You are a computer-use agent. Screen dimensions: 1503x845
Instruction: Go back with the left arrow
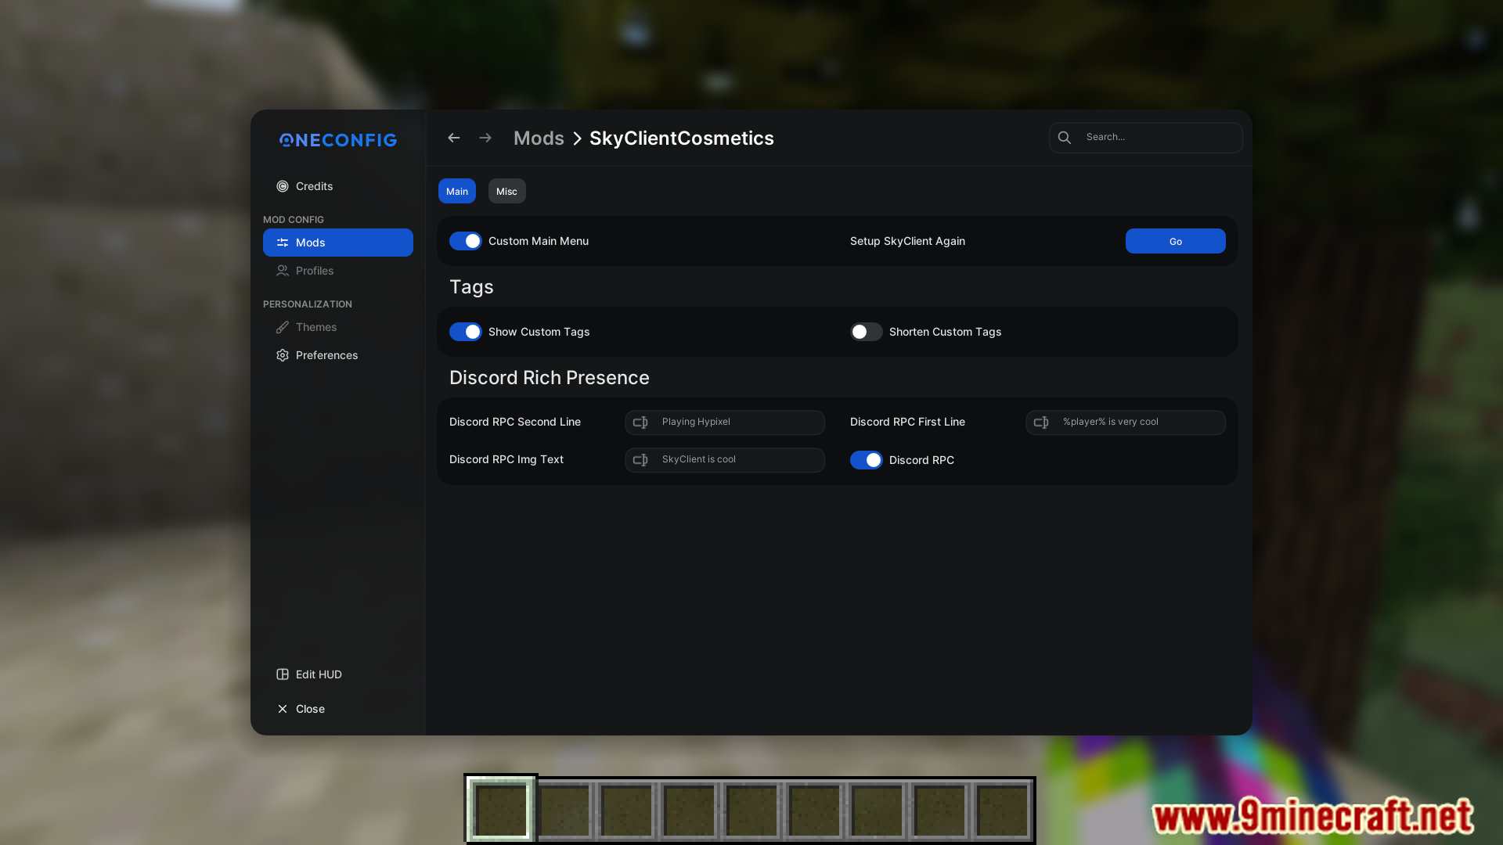pos(454,138)
